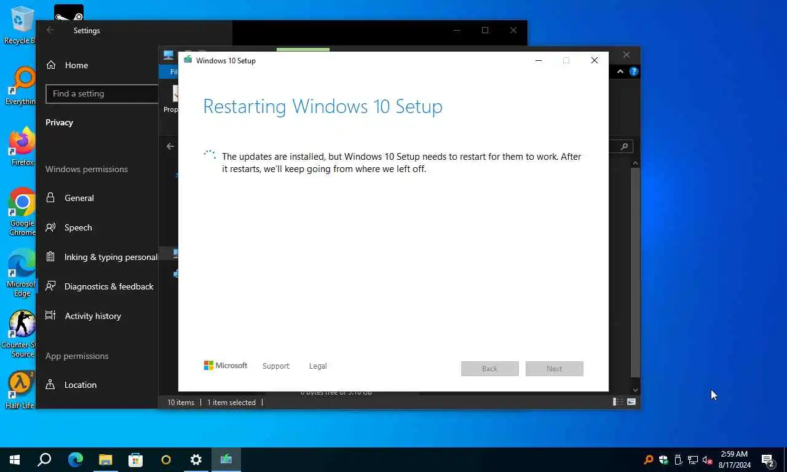The height and width of the screenshot is (472, 787).
Task: Open the Action Center notifications icon
Action: 768,460
